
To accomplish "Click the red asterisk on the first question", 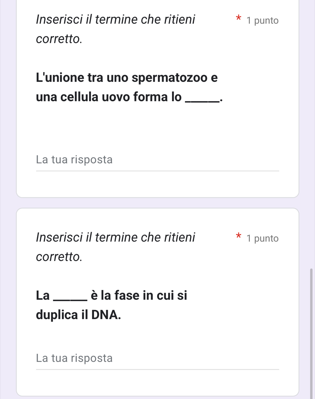I will [238, 17].
